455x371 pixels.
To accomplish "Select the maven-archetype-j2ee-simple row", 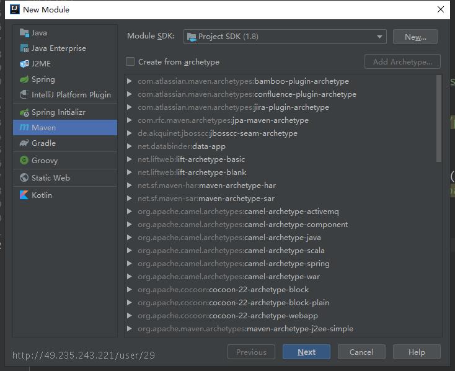I will click(280, 329).
